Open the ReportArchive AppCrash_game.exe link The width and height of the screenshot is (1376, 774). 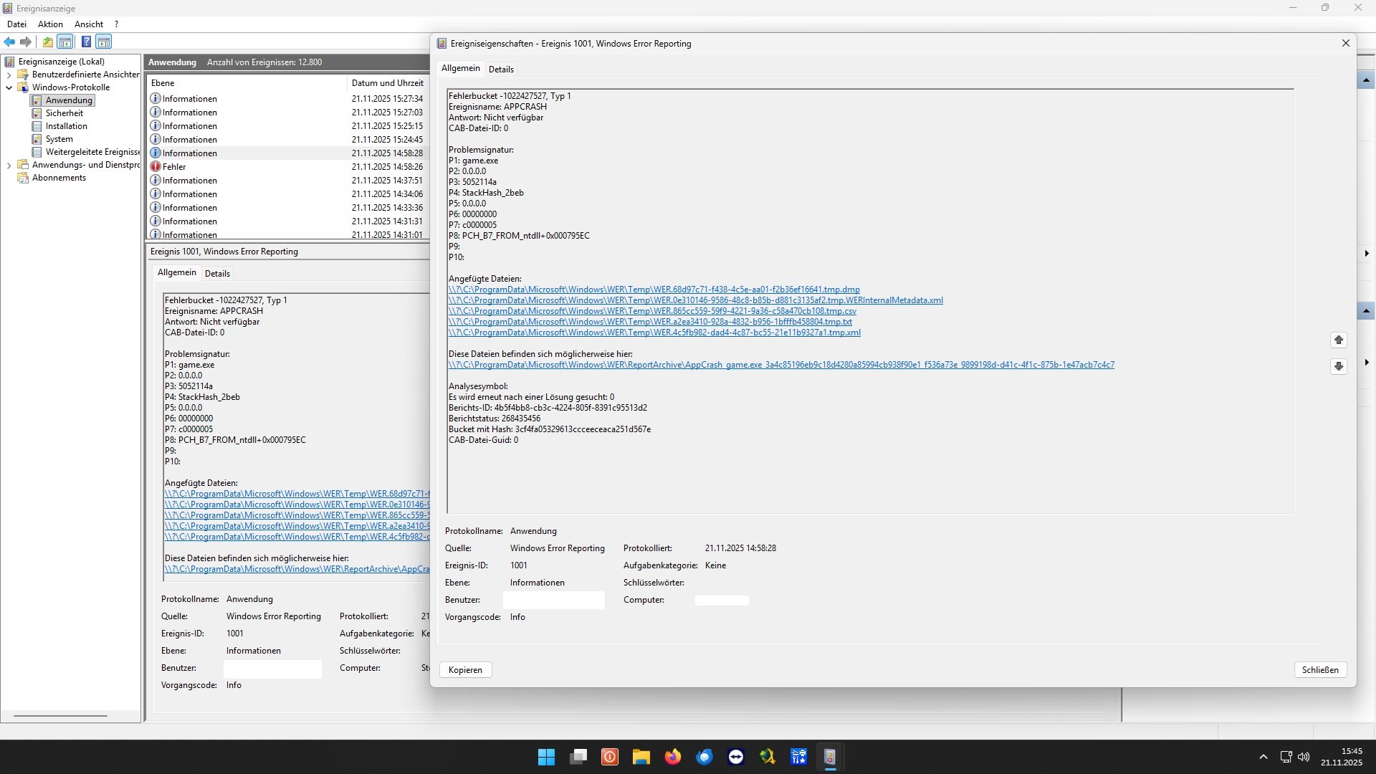(x=780, y=365)
